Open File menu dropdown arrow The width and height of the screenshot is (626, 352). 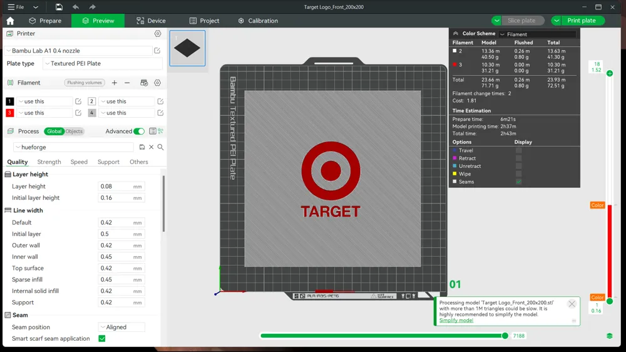(x=36, y=7)
